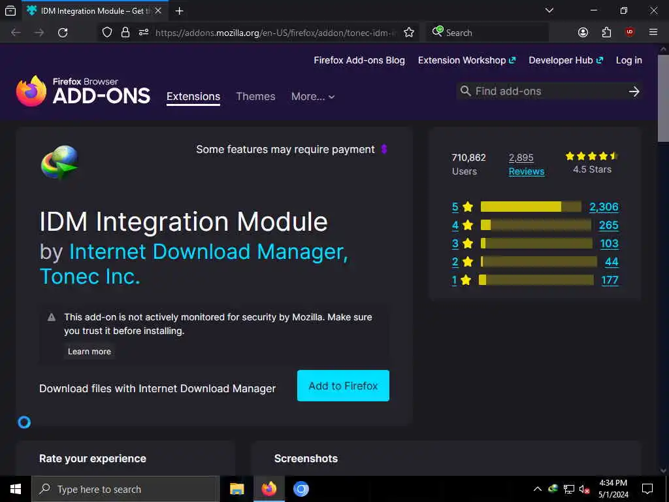Click the 1-star rating bar
The width and height of the screenshot is (669, 502).
[x=537, y=280]
